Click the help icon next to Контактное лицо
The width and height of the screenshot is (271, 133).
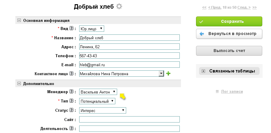[x=71, y=73]
